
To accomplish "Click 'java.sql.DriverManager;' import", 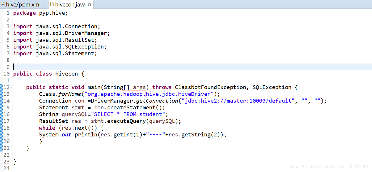I will tap(73, 33).
